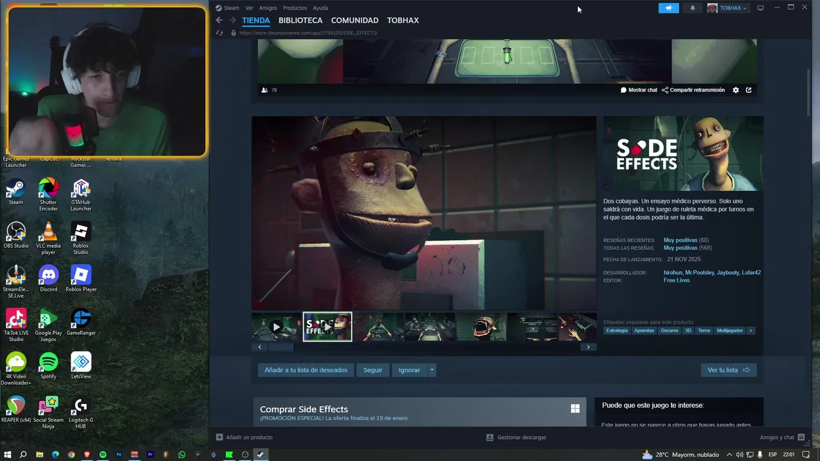This screenshot has width=820, height=461.
Task: Click the Ignorar button
Action: point(409,370)
